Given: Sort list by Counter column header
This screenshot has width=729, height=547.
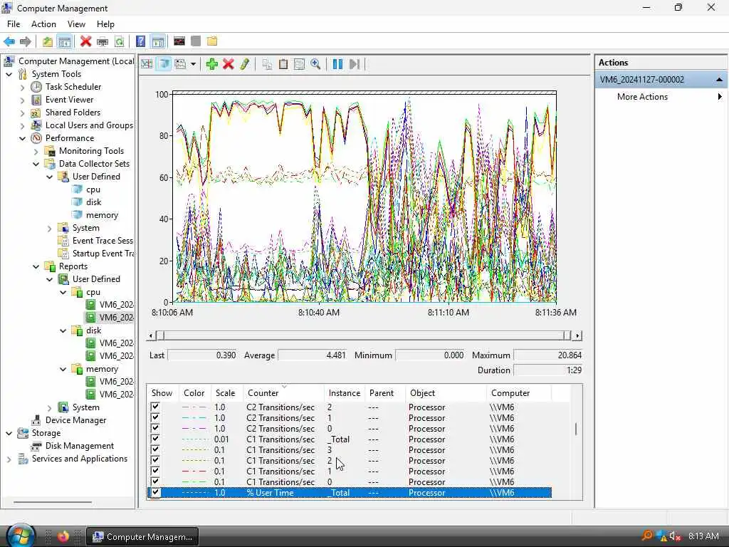Looking at the screenshot, I should click(284, 393).
